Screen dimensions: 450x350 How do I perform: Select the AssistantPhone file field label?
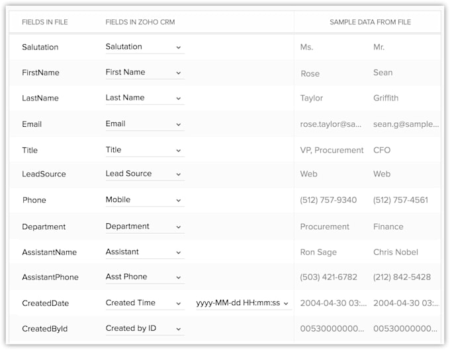point(50,277)
